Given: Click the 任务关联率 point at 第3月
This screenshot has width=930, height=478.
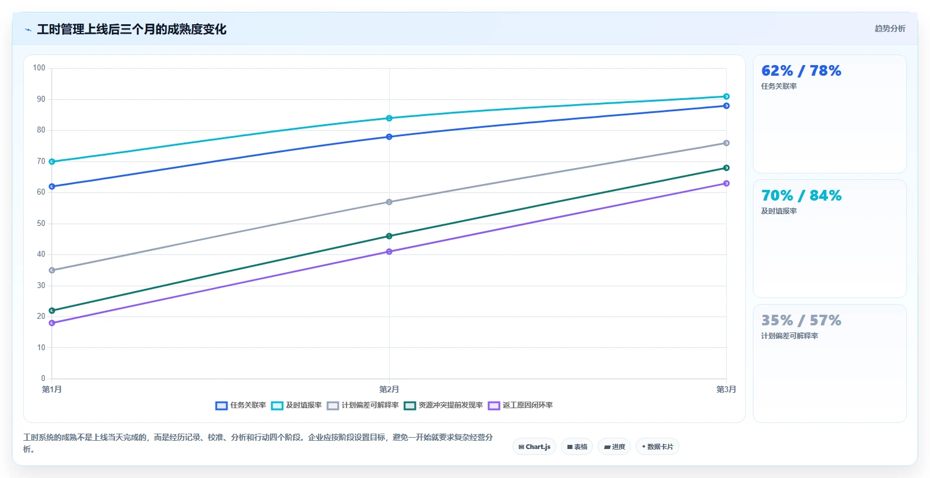Looking at the screenshot, I should coord(726,106).
